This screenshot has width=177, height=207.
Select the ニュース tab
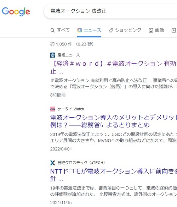pyautogui.click(x=89, y=31)
